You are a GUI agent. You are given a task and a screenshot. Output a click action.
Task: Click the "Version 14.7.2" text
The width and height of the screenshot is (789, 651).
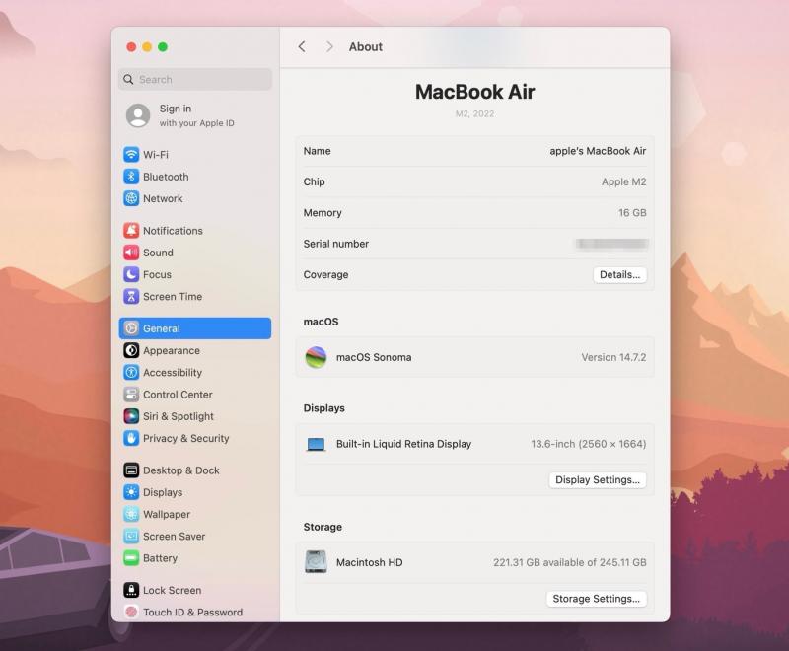(613, 357)
